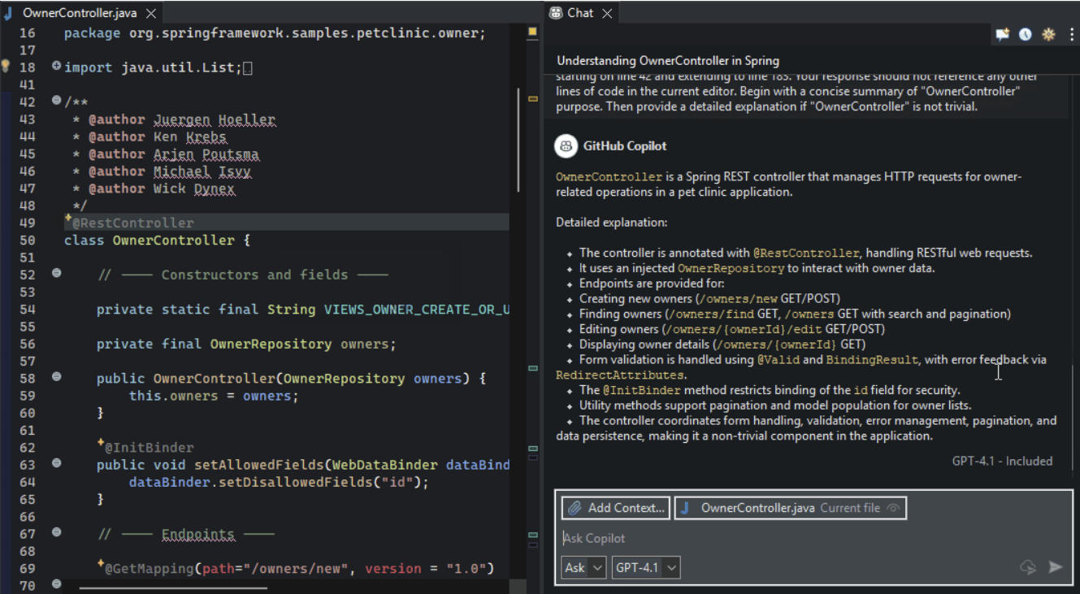This screenshot has height=594, width=1080.
Task: Click the cloud agent icon beside send
Action: pos(1028,567)
